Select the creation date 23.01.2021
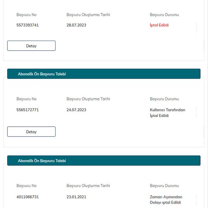208x208 pixels. [x=76, y=197]
